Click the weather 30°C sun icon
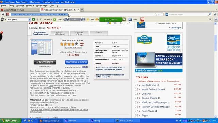Image resolution: width=218 pixels, height=123 pixels. pos(88,20)
